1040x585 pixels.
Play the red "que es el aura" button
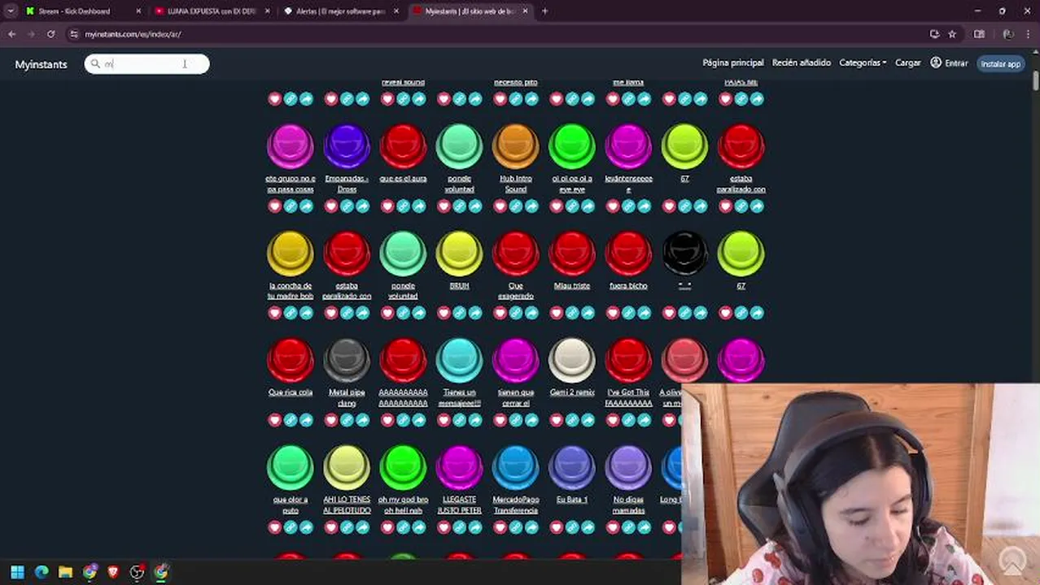click(403, 146)
